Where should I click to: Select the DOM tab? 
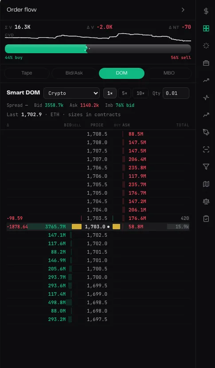tap(121, 73)
